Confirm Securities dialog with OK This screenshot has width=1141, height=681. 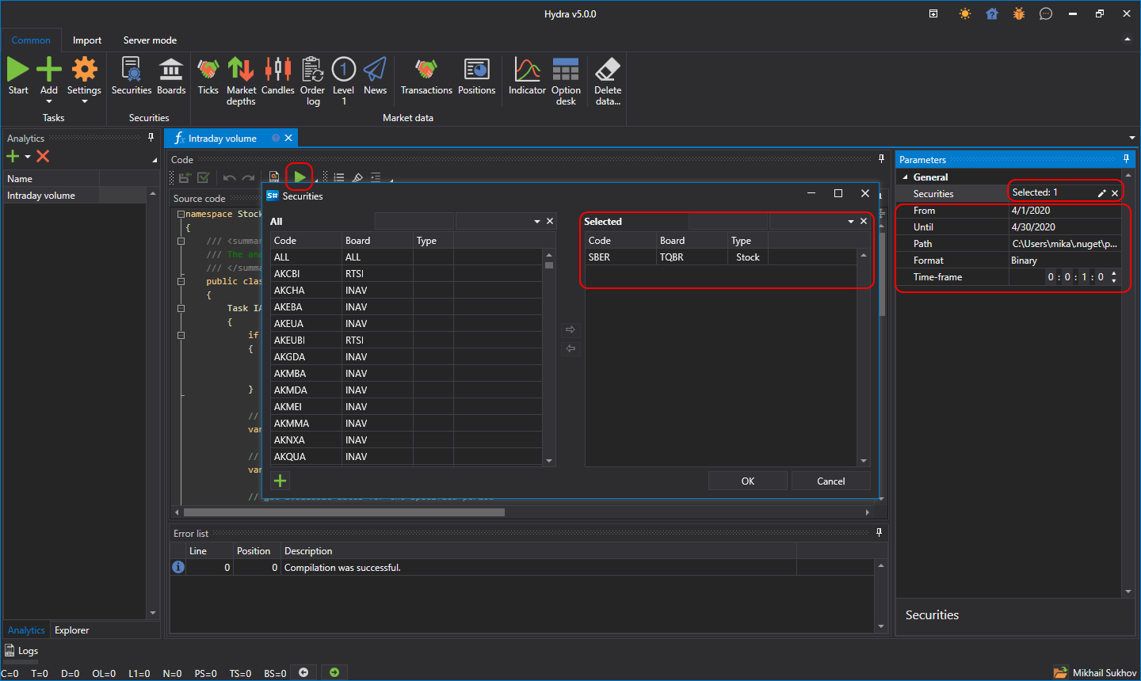click(x=748, y=481)
